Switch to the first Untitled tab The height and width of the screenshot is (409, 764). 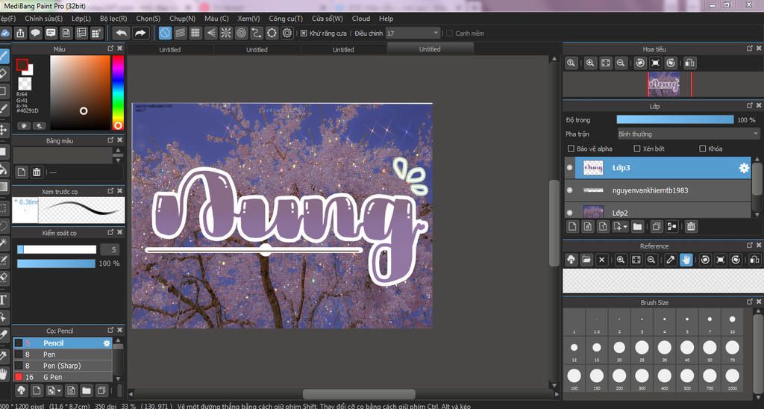(170, 50)
